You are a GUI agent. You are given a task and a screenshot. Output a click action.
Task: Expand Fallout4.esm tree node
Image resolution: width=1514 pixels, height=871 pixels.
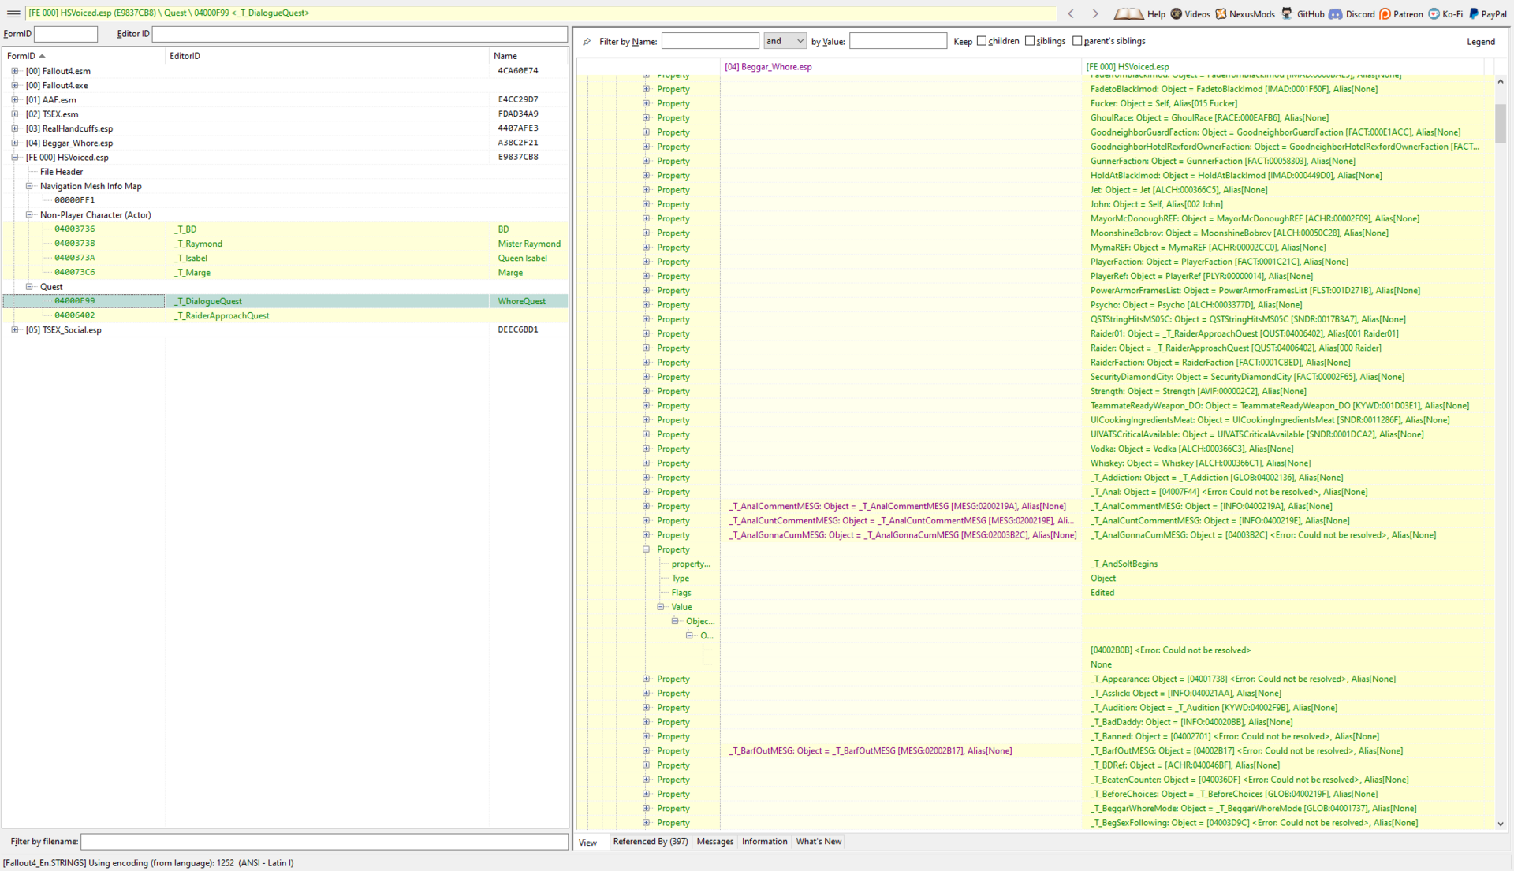(x=14, y=71)
